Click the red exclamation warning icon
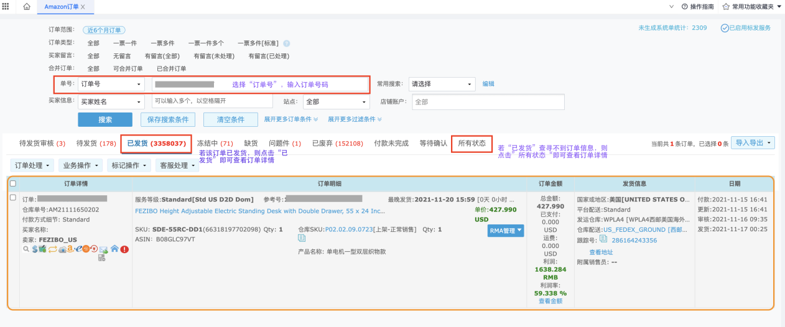This screenshot has height=327, width=785. pos(124,249)
